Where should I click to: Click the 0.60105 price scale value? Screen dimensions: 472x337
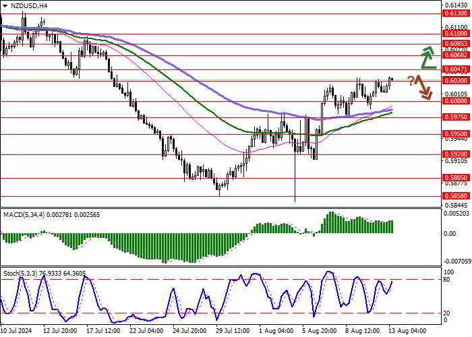click(456, 94)
